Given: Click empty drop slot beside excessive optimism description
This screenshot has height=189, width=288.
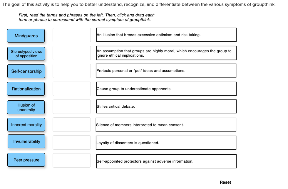Looking at the screenshot, I should point(72,35).
